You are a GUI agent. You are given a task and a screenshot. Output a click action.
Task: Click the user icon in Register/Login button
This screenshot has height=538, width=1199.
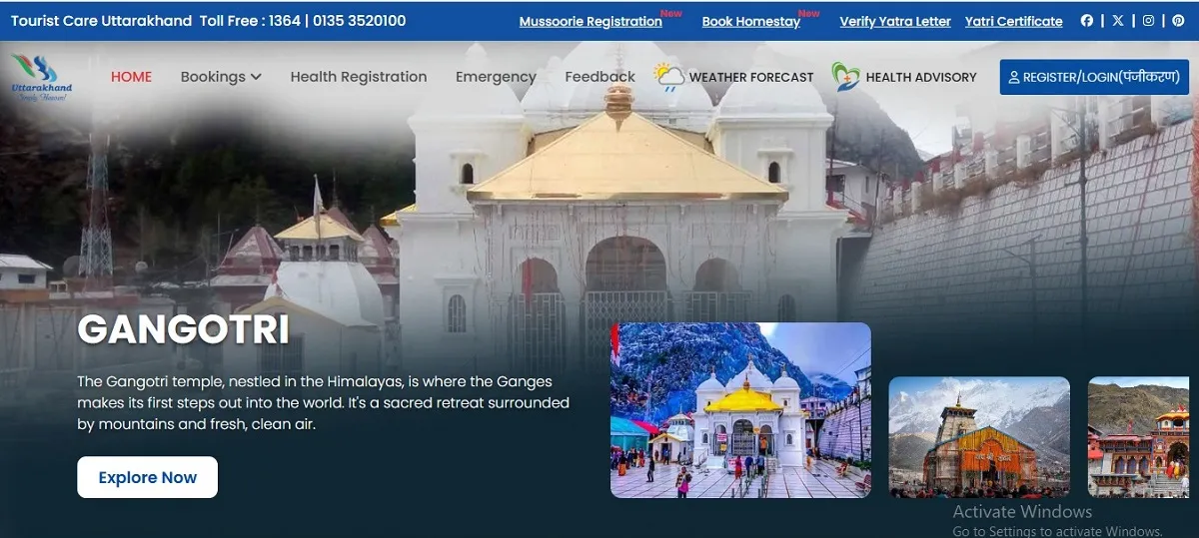(x=1014, y=77)
